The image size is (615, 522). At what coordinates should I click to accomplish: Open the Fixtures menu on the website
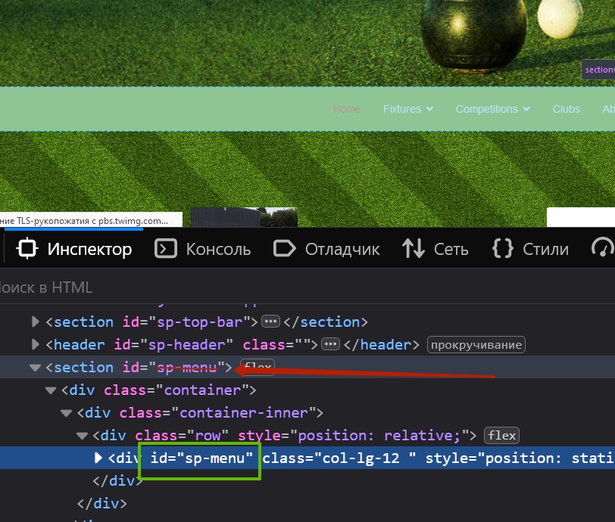tap(407, 109)
